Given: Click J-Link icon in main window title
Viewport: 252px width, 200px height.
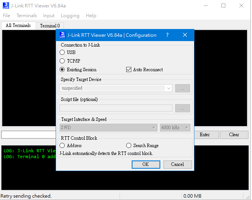Looking at the screenshot, I should click(6, 5).
